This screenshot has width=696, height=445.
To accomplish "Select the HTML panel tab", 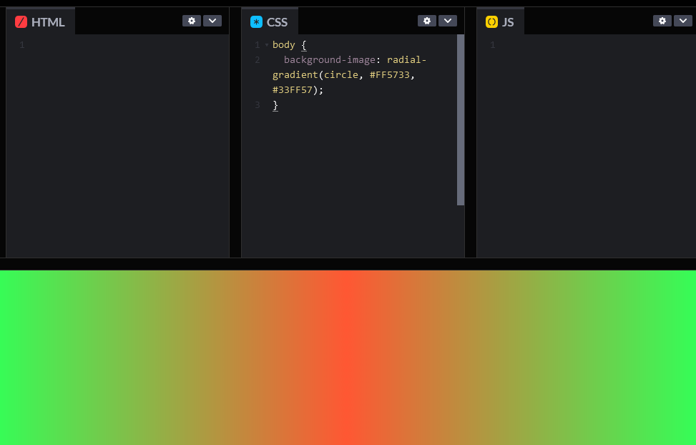I will [x=40, y=21].
